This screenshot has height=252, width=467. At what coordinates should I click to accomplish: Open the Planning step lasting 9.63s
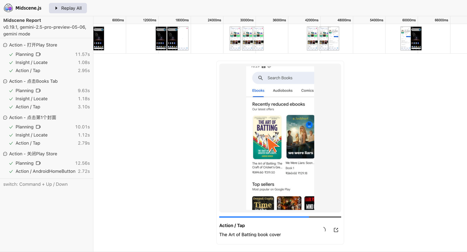46,91
